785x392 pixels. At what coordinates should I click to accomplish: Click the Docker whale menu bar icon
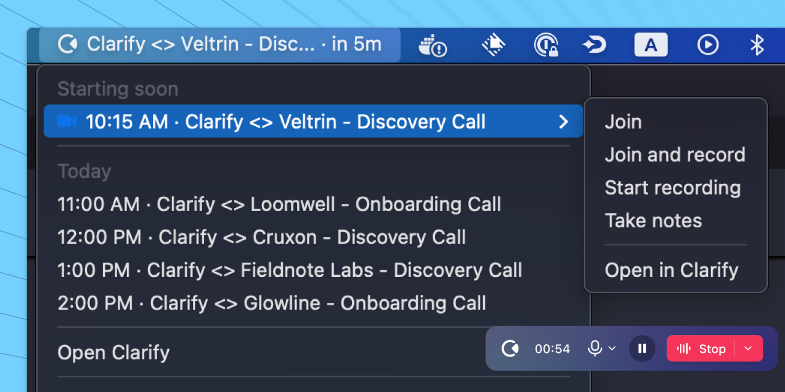(x=432, y=45)
